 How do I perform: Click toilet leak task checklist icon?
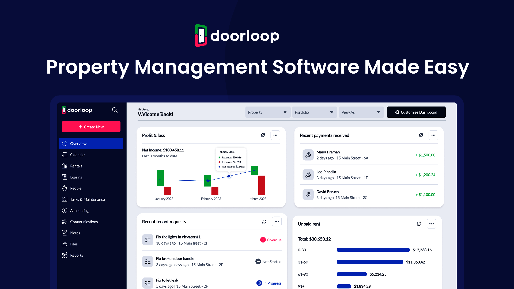148,283
